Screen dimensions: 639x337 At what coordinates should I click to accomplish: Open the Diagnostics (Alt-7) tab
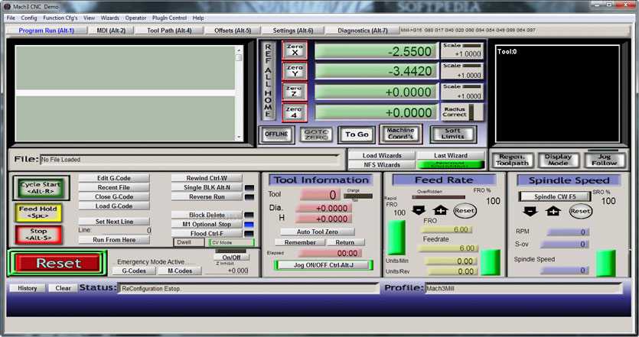(362, 31)
